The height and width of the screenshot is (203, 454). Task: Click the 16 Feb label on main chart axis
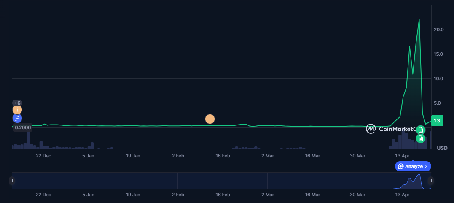[x=223, y=156]
